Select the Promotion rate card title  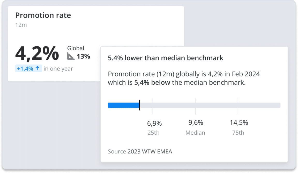[43, 15]
